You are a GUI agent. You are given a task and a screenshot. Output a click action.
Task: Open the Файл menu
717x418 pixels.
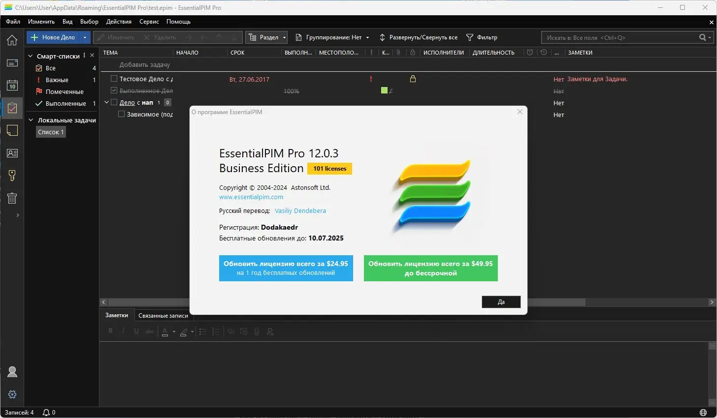[x=13, y=22]
